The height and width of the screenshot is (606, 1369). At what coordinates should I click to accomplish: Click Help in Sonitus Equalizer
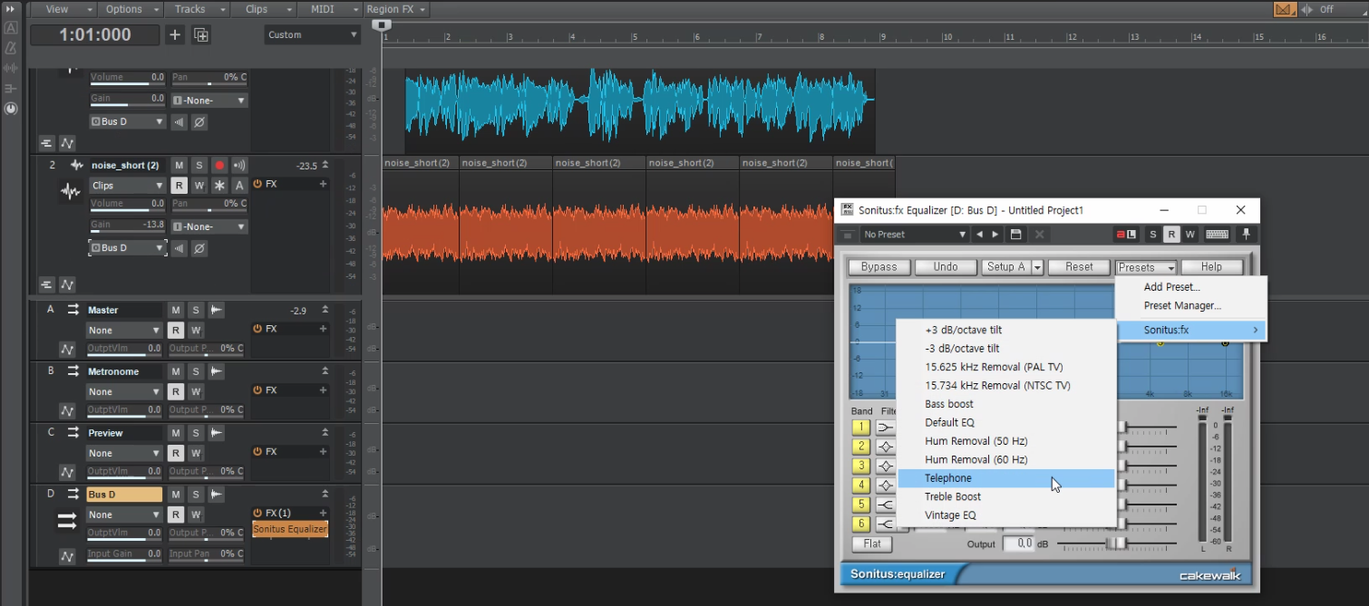(x=1211, y=267)
